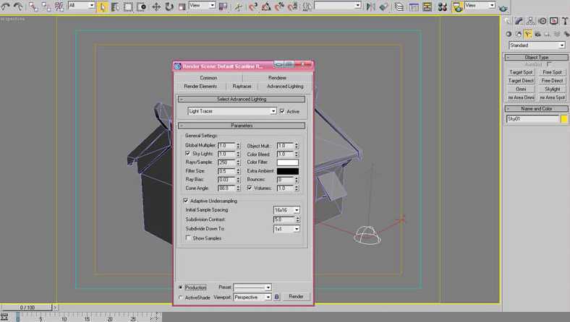Click the Undo arrow in the main toolbar
570x322 pixels.
6,6
